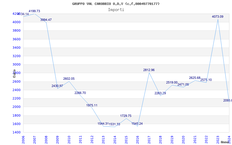Click the 2200 y-axis tick label
The width and height of the screenshot is (232, 145).
[x=16, y=98]
